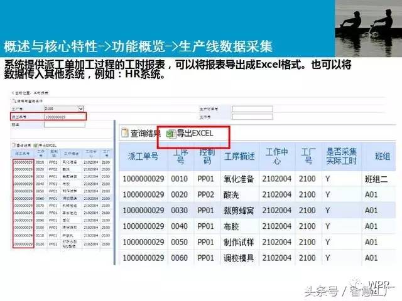Click the 派工单号 input field with 1000000029

[63, 117]
